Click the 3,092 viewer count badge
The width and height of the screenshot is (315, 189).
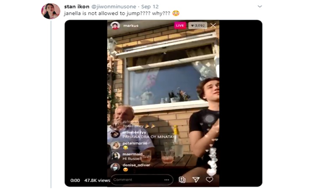click(x=198, y=26)
